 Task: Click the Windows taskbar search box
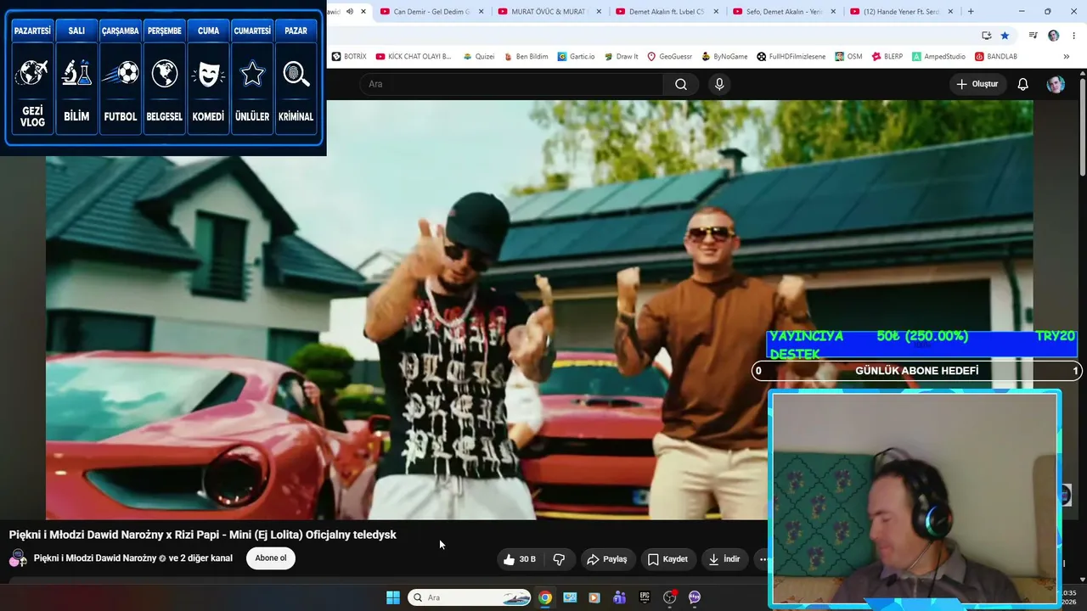click(x=470, y=597)
